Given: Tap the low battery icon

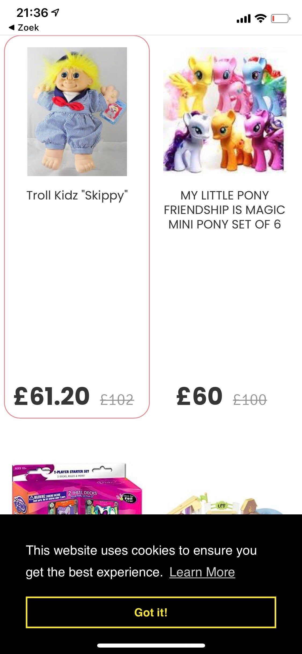Looking at the screenshot, I should 280,19.
